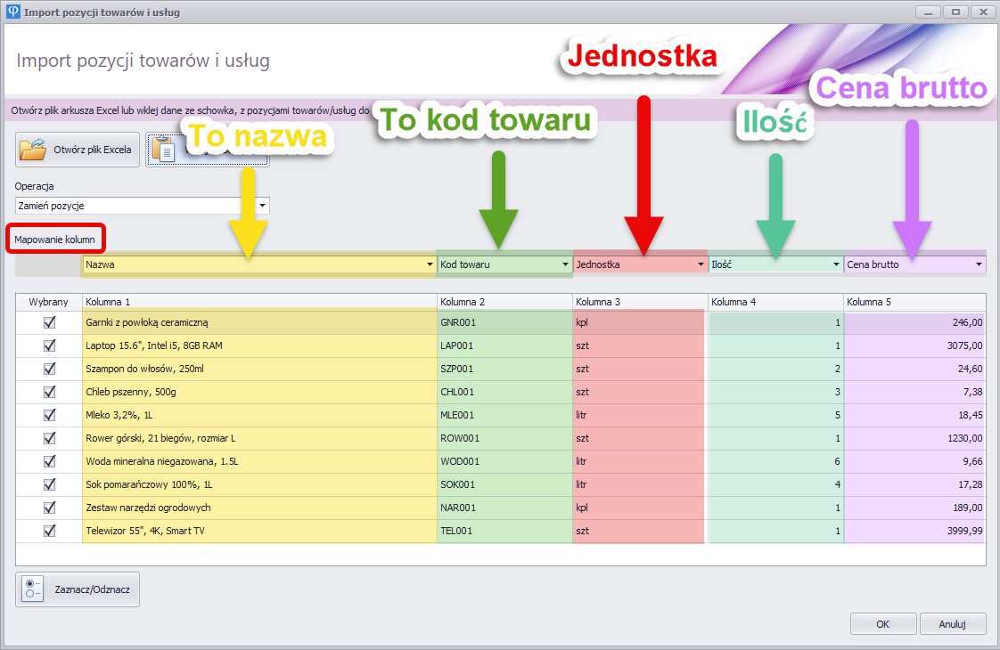Click the 3075,00 price cell
This screenshot has width=1000, height=650.
pyautogui.click(x=914, y=345)
